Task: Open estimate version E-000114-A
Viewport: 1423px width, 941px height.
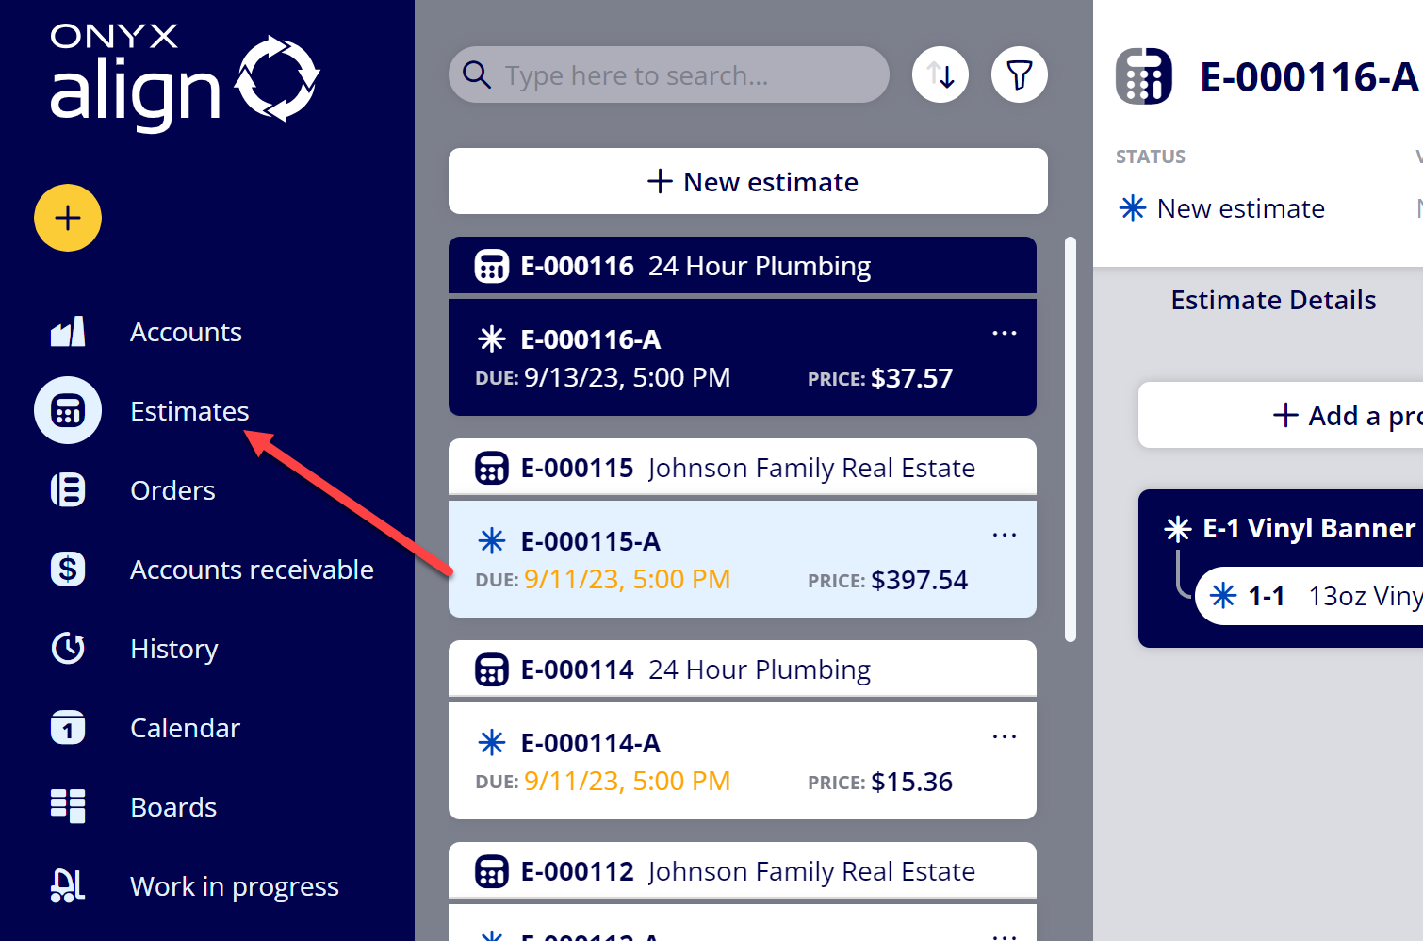Action: [743, 761]
